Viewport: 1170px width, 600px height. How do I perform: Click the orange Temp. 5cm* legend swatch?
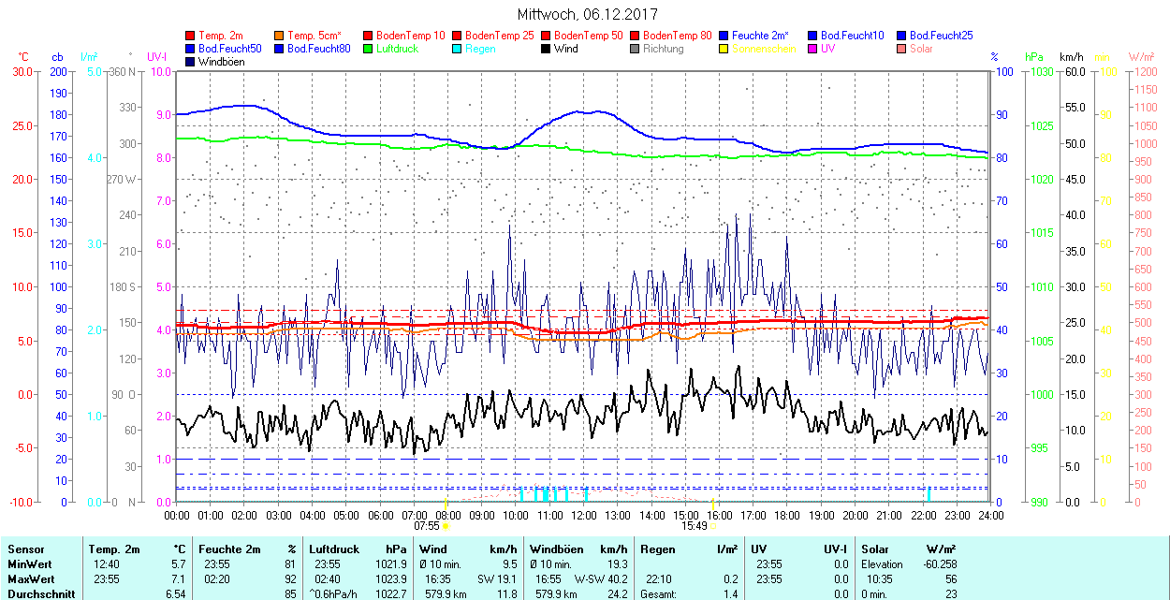280,36
